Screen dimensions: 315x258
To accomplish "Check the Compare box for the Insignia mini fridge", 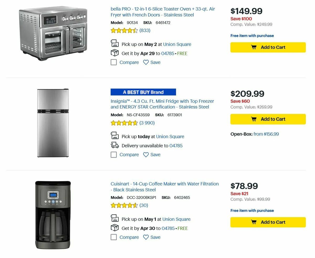I will (x=114, y=155).
